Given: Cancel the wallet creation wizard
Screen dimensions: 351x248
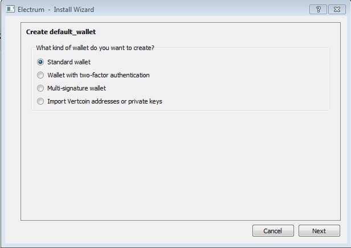Looking at the screenshot, I should [273, 230].
